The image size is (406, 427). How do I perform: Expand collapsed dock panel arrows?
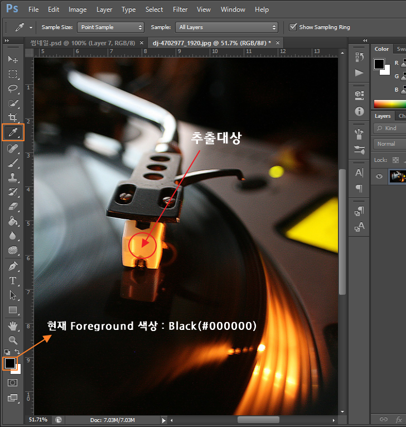coord(365,40)
